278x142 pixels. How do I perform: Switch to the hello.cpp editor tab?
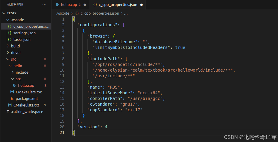[x=71, y=5]
